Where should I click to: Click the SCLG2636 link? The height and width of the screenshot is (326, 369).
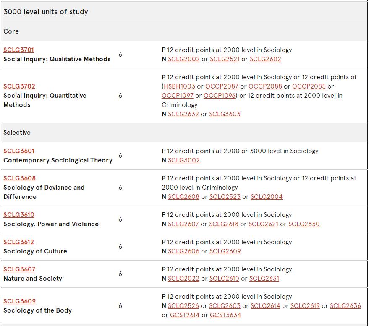tap(345, 306)
